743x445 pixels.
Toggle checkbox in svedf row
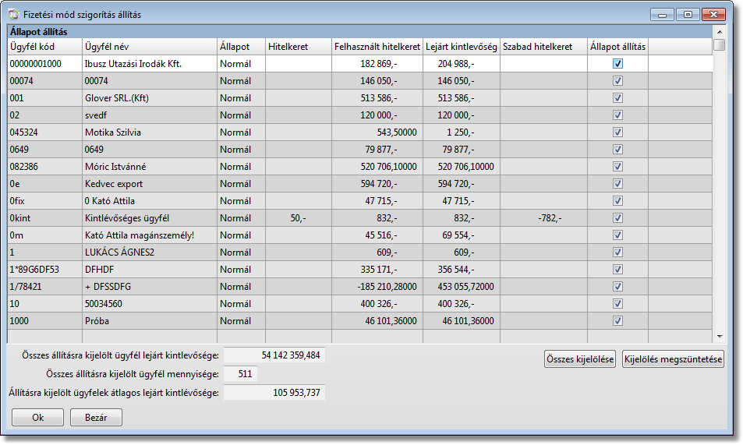617,115
